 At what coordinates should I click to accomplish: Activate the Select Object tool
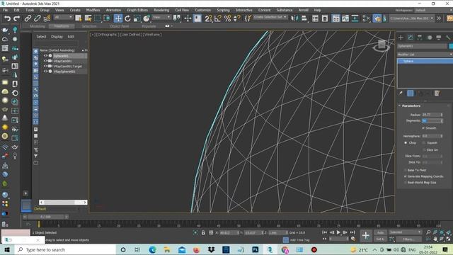[79, 18]
